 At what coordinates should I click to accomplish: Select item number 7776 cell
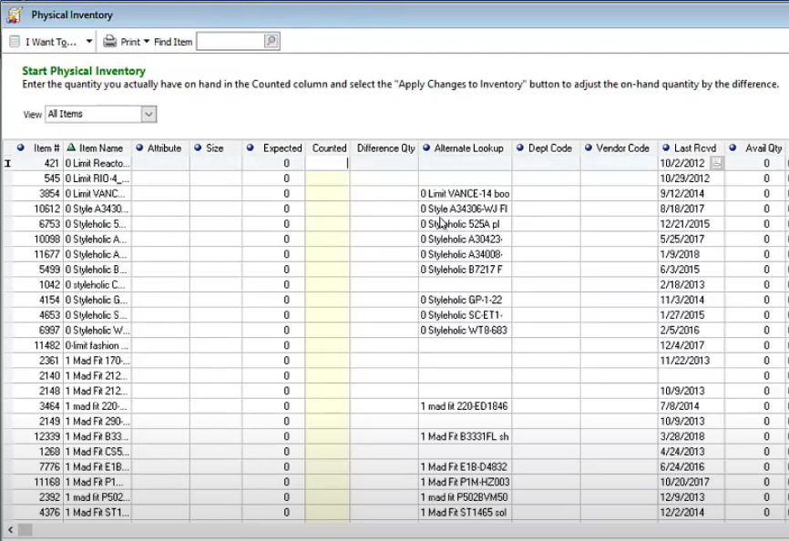point(49,466)
